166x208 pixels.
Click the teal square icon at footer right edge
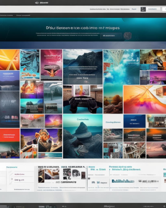click(165, 175)
